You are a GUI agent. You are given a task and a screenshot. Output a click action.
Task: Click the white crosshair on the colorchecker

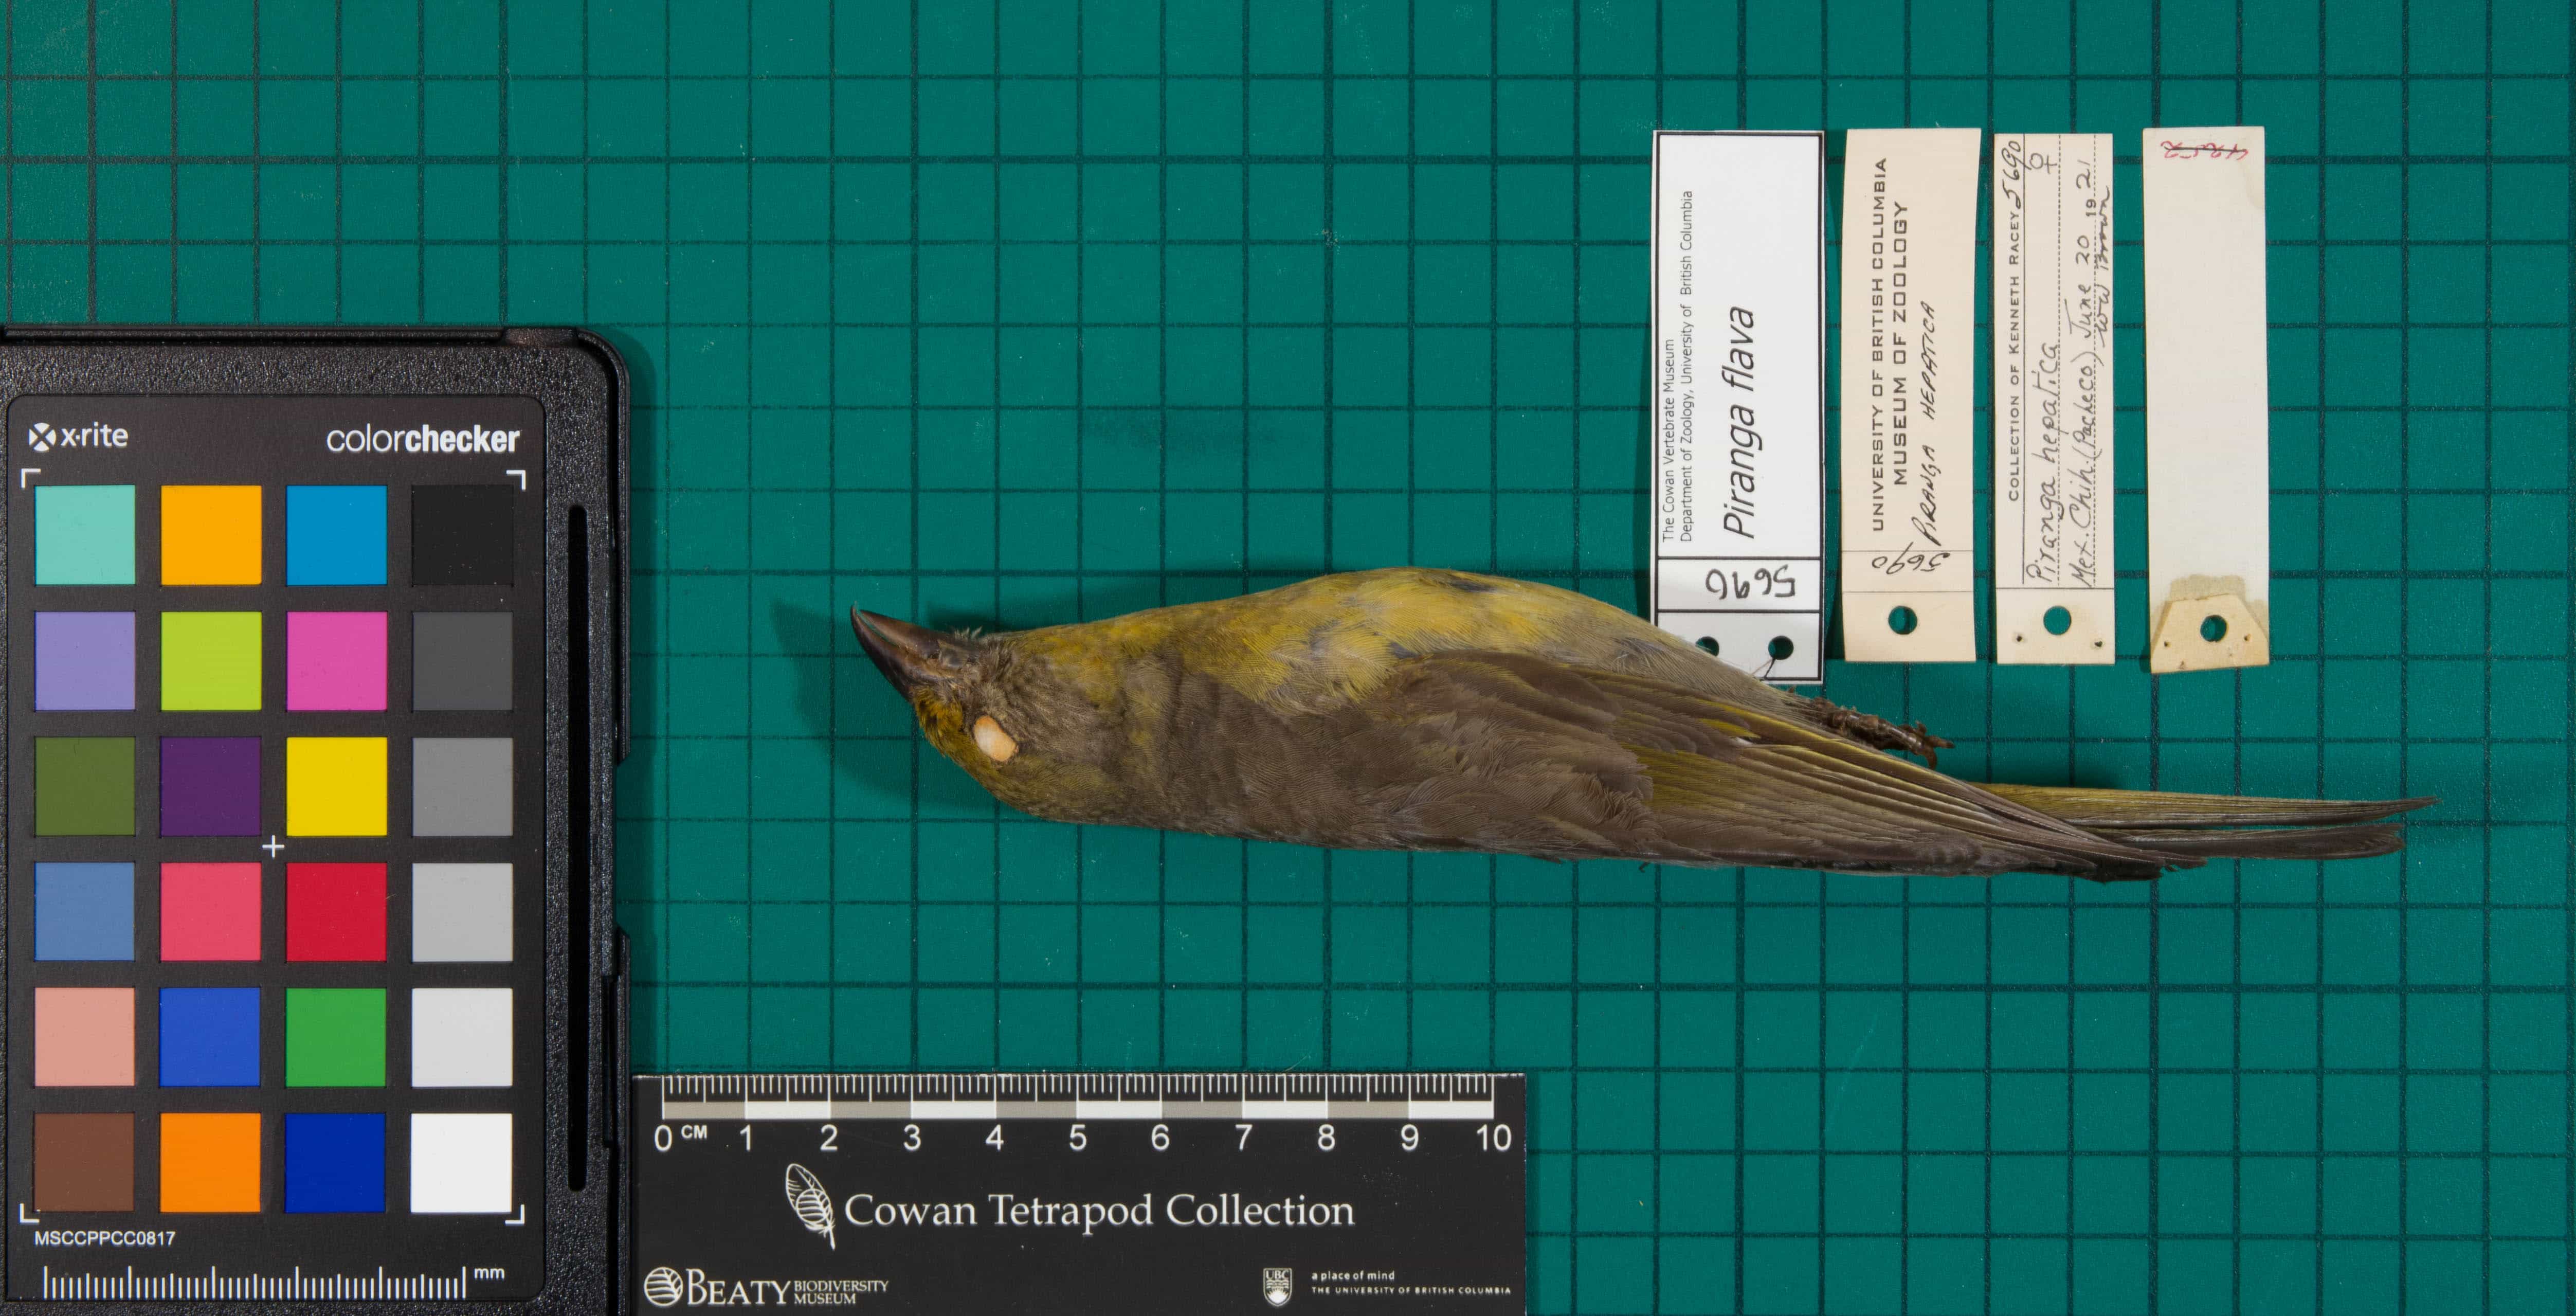pos(273,847)
